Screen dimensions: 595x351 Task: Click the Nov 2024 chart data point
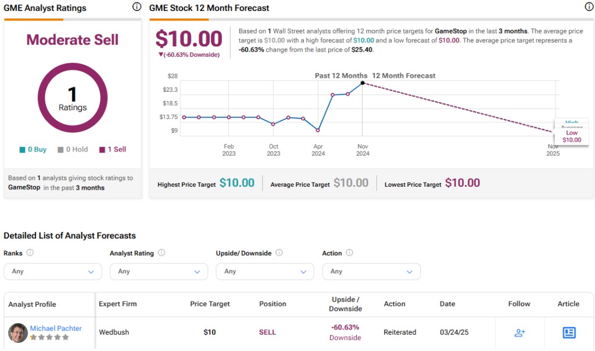363,83
